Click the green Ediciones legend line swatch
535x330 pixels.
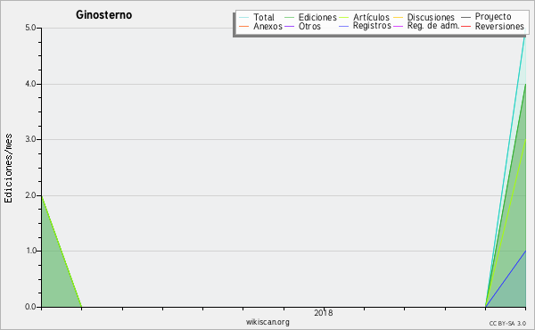tap(289, 17)
